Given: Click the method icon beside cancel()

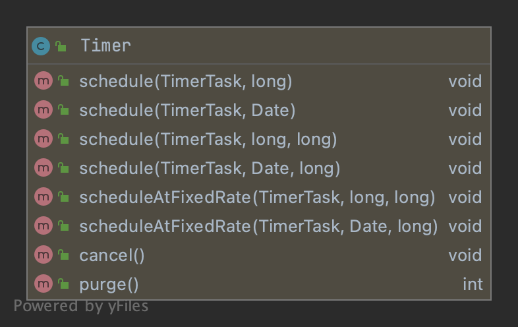Looking at the screenshot, I should click(x=43, y=255).
